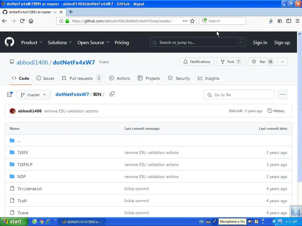Click remove ESU validation actions commit message header
The height and width of the screenshot is (226, 302).
click(71, 111)
